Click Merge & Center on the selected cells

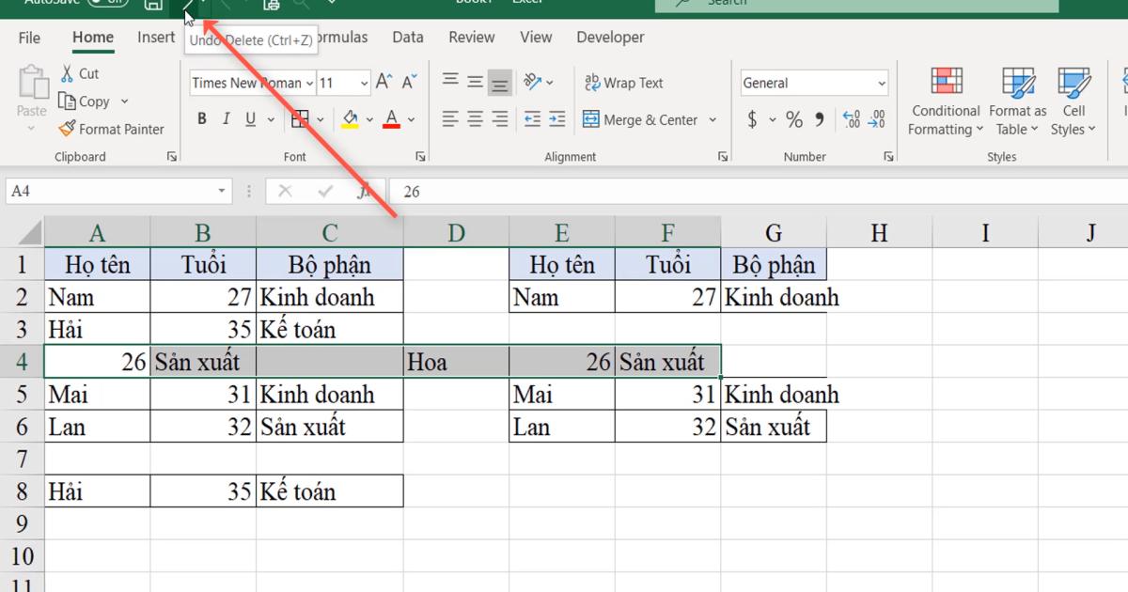pyautogui.click(x=641, y=119)
